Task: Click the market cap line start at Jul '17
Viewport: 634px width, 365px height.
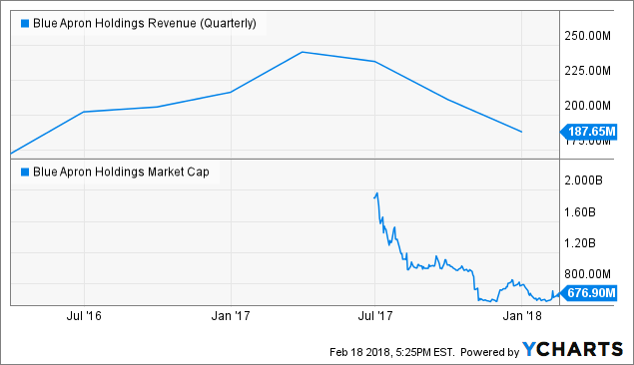Action: point(374,197)
